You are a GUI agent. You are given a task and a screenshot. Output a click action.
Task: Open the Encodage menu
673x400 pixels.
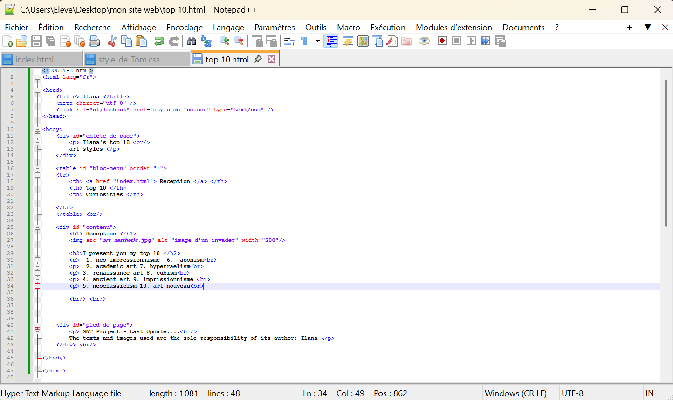tap(184, 28)
